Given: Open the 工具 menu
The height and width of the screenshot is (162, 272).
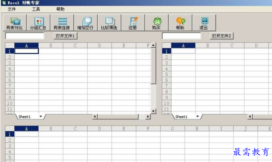Looking at the screenshot, I should coord(36,9).
